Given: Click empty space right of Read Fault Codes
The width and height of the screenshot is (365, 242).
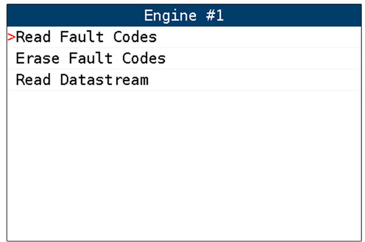Looking at the screenshot, I should click(259, 37).
